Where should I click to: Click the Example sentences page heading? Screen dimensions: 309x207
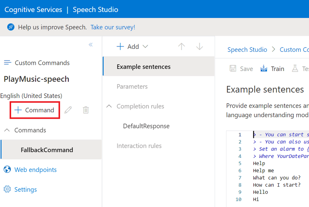point(265,89)
